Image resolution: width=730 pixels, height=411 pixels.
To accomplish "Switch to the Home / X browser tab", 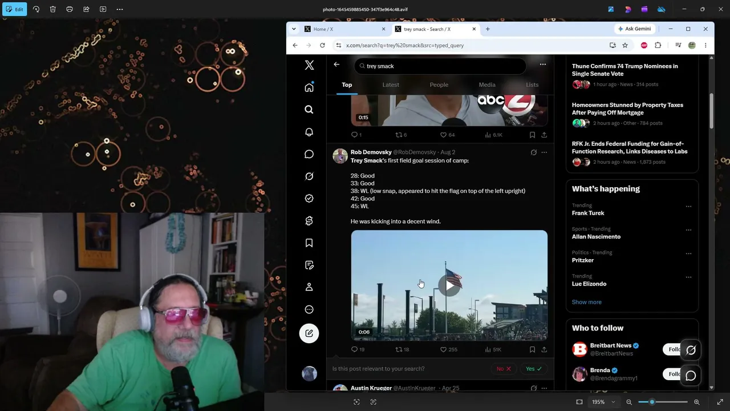I will 345,29.
